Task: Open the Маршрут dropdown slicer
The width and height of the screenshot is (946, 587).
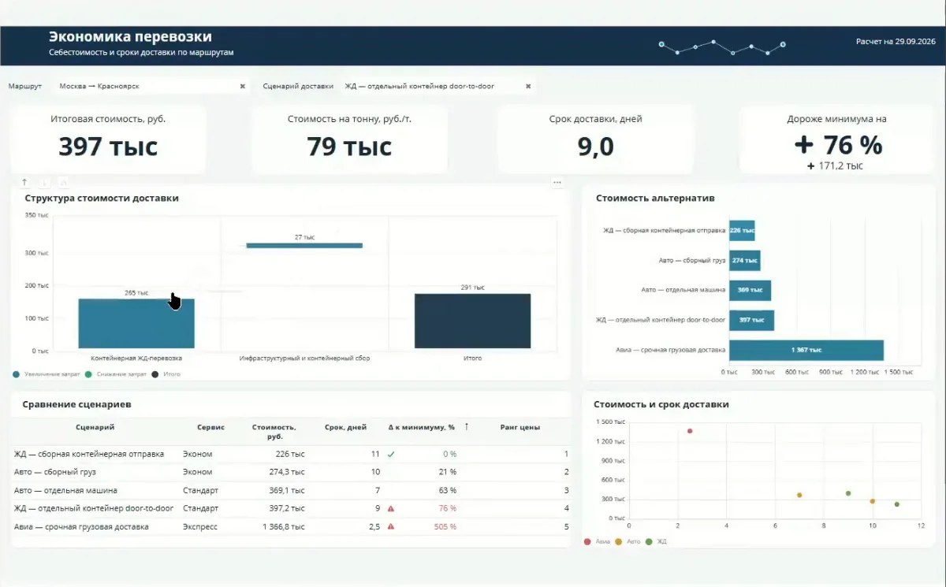Action: 154,87
